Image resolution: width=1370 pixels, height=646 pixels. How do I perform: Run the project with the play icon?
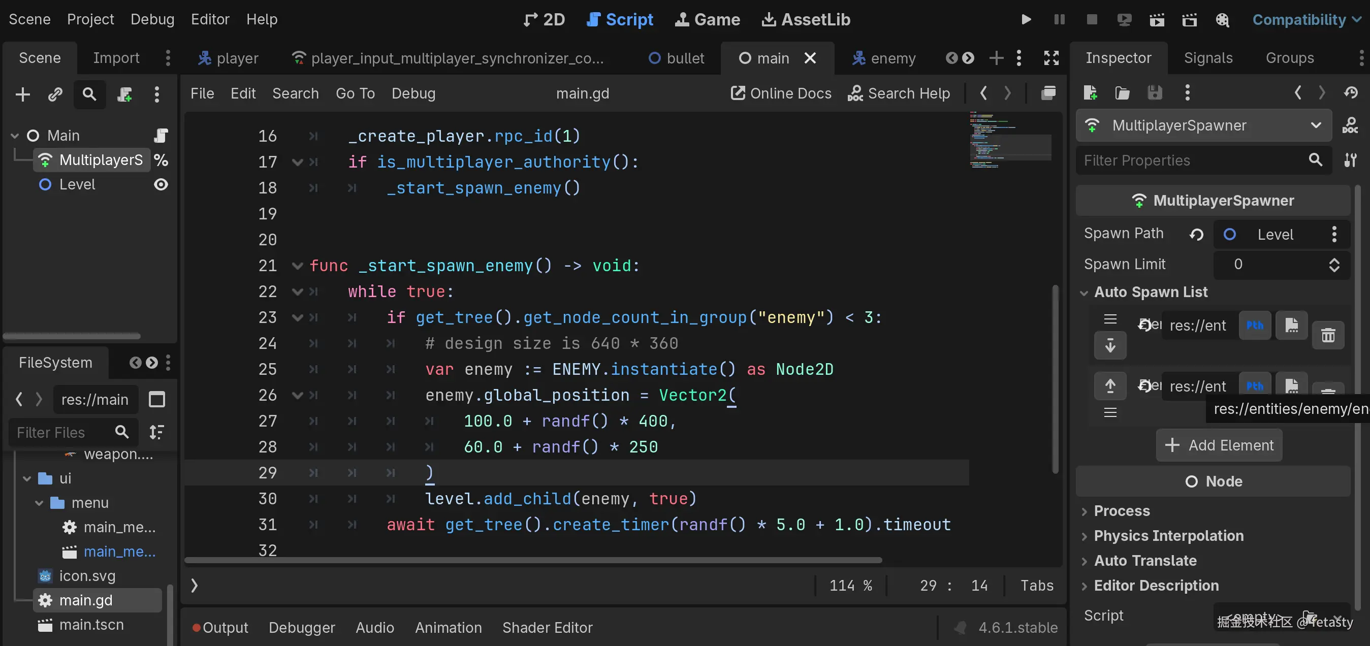pos(1026,20)
